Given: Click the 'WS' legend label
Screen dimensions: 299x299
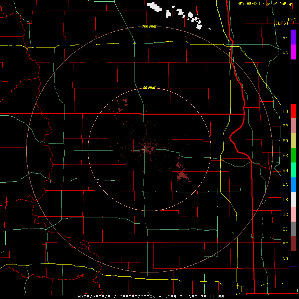Looking at the screenshot, I should click(285, 185).
